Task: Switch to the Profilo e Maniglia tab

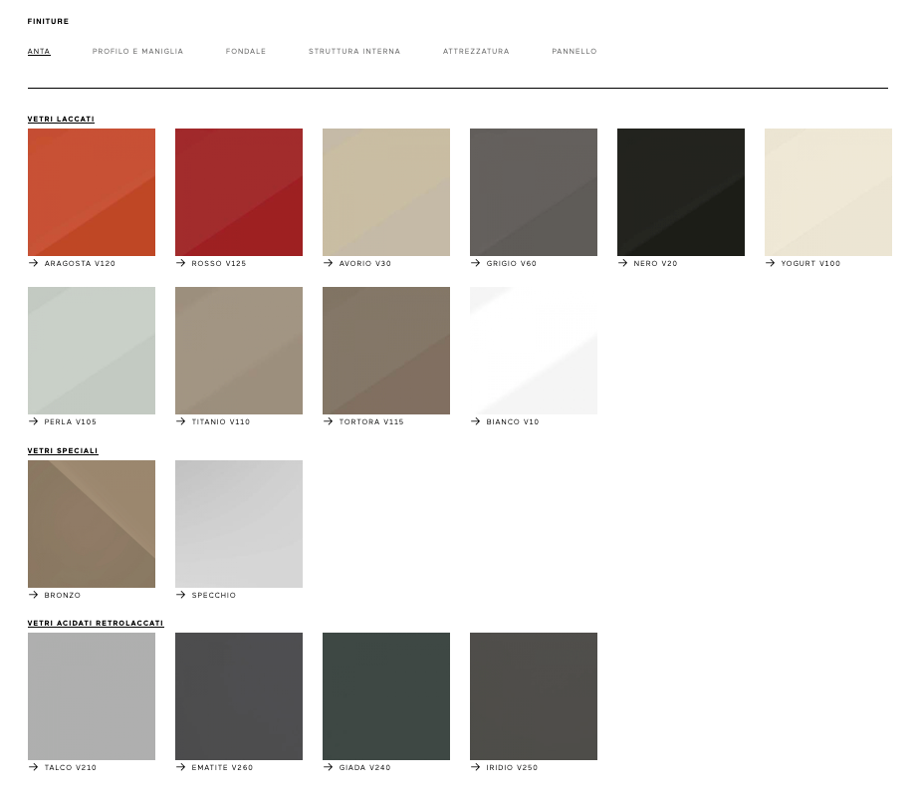Action: point(137,51)
